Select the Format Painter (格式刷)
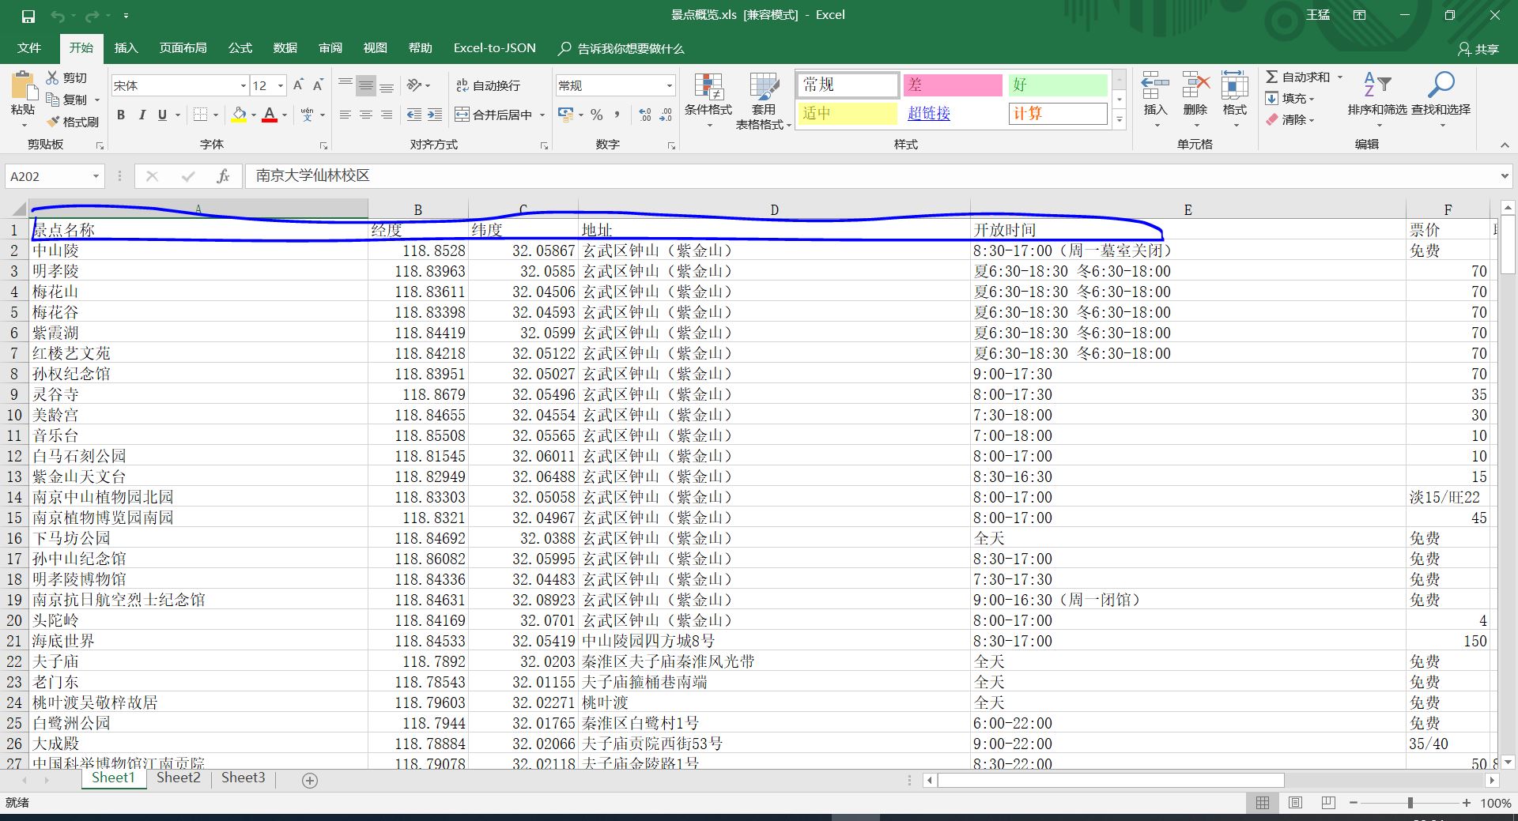The image size is (1518, 821). pyautogui.click(x=73, y=122)
